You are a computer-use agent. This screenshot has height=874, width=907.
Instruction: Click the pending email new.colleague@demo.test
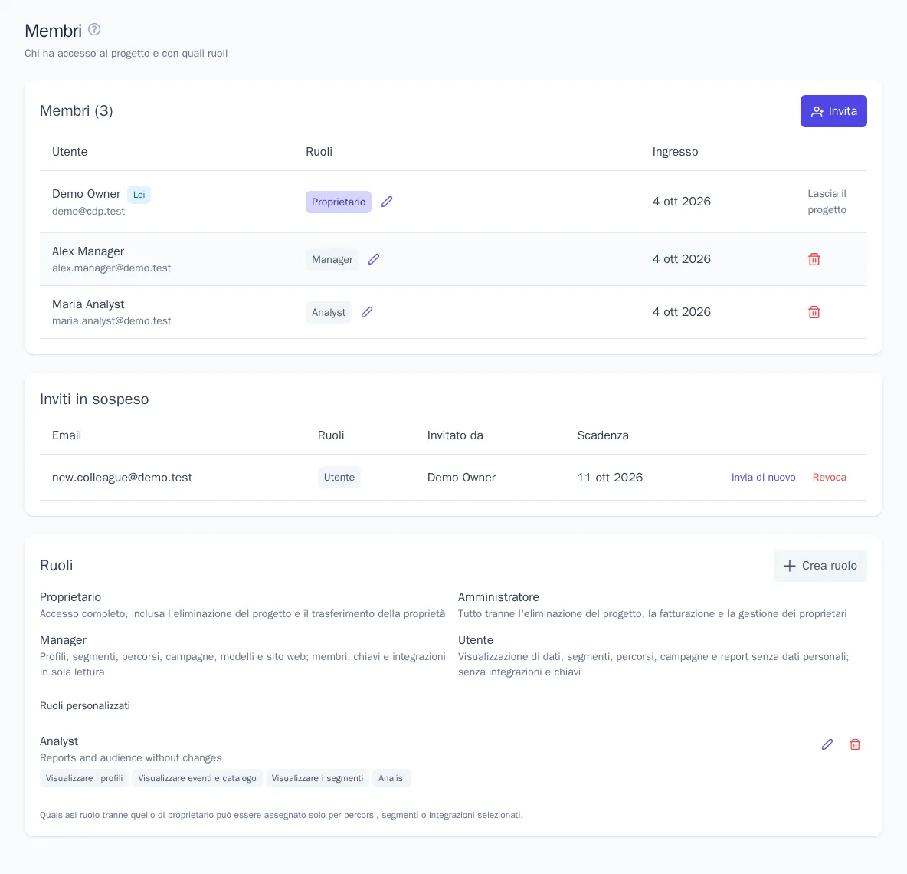pos(122,478)
